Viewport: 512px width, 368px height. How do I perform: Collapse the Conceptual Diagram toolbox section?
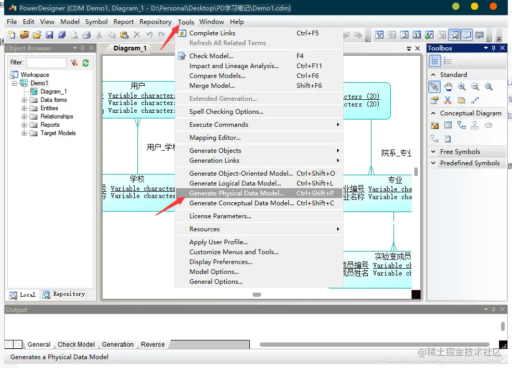coord(433,113)
